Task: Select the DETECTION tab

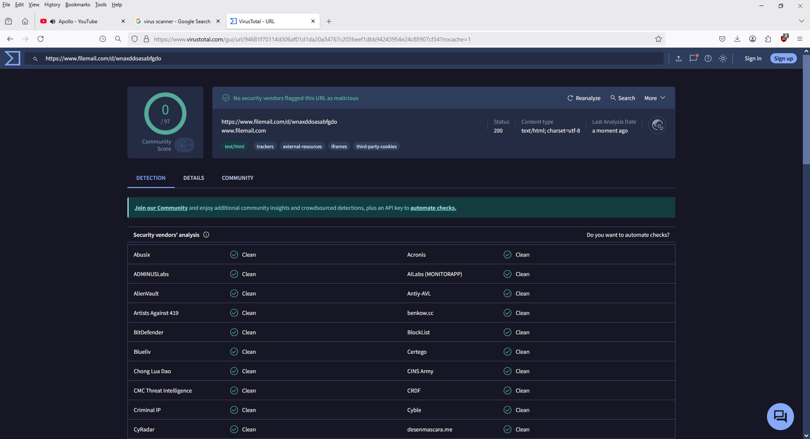Action: pyautogui.click(x=151, y=178)
